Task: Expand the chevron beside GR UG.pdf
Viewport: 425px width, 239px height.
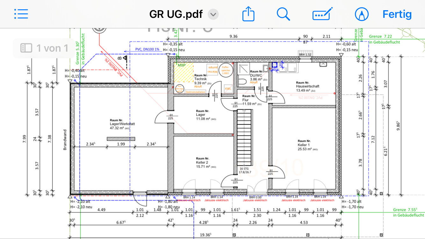Action: [213, 14]
